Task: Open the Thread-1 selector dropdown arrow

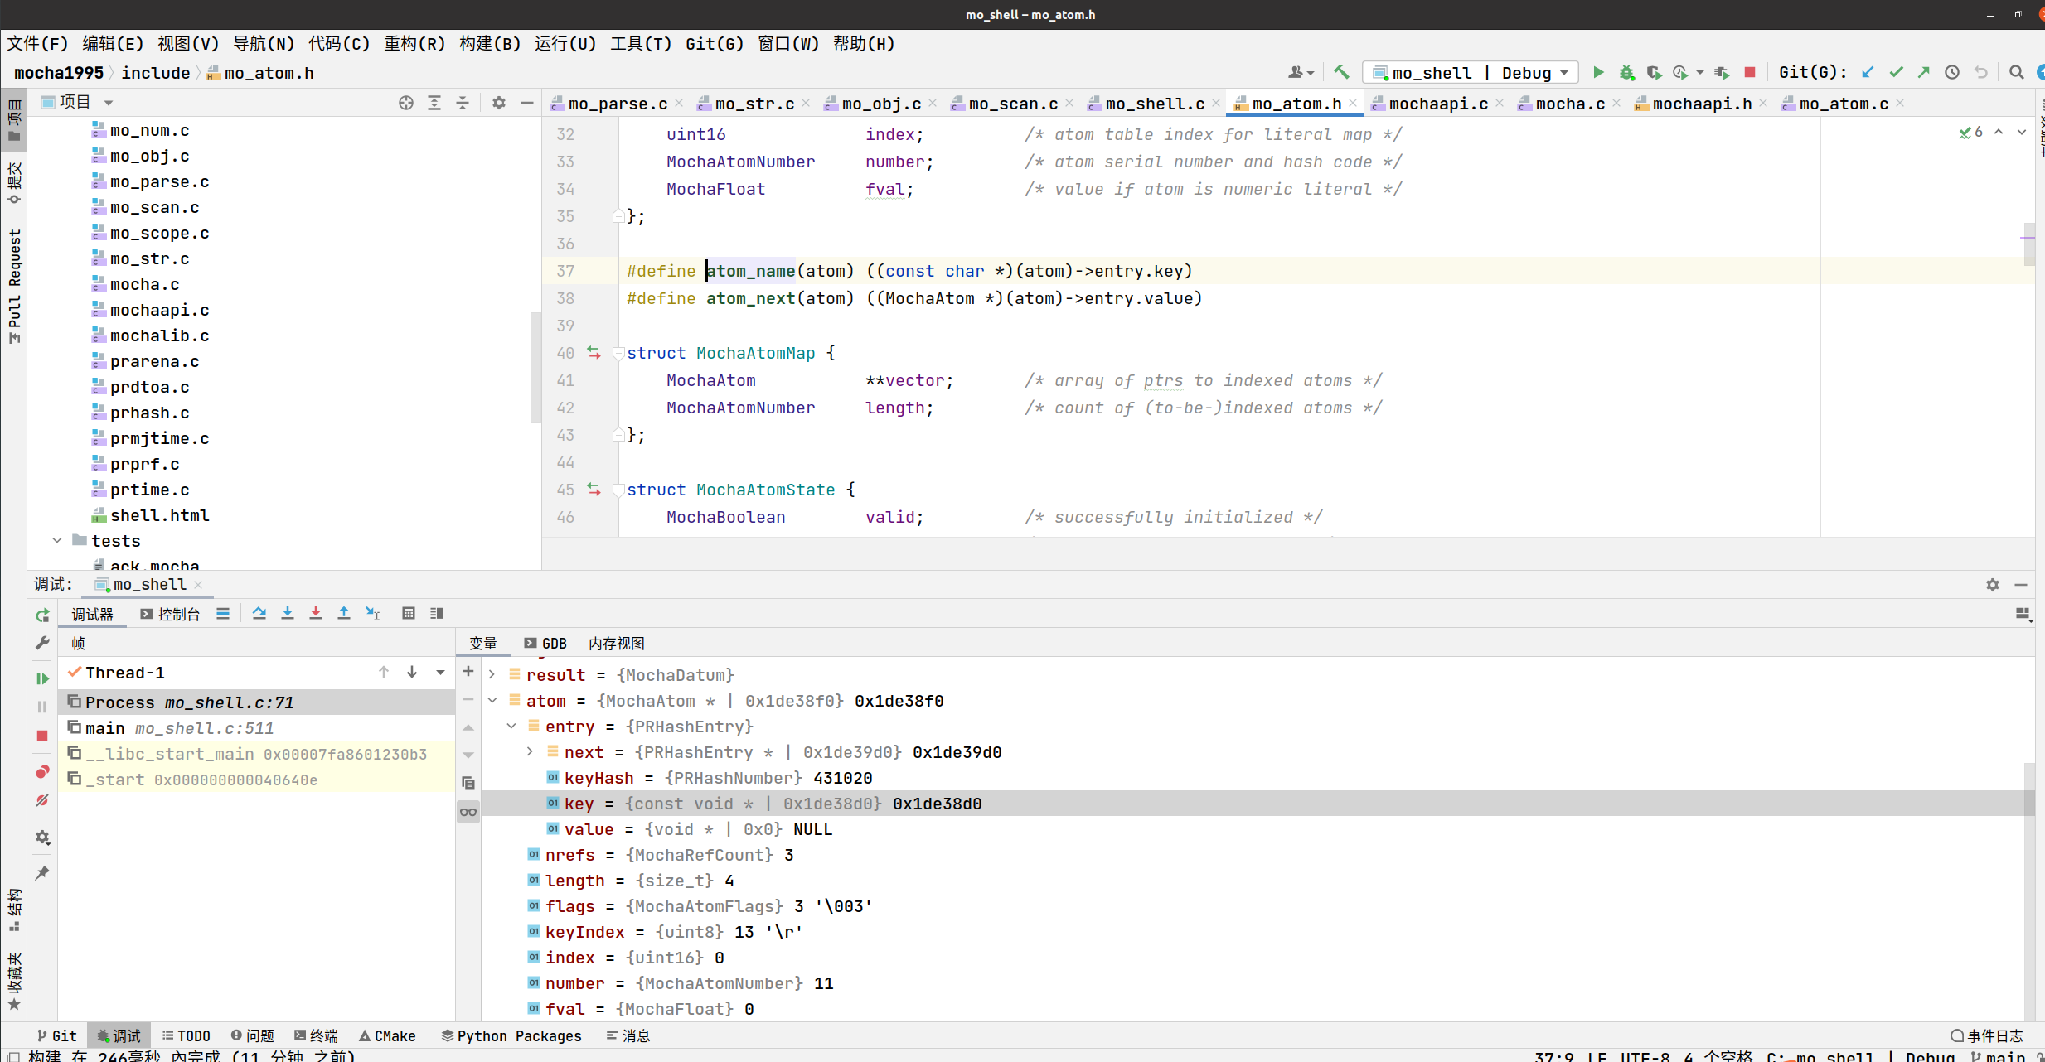Action: click(x=440, y=673)
